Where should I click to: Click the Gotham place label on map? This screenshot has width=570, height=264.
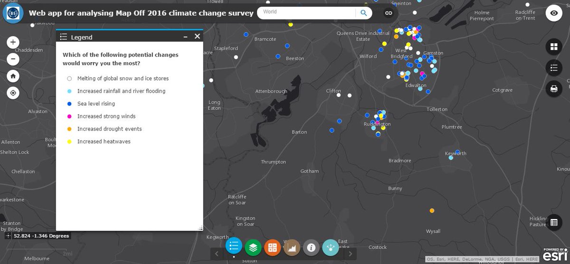coord(310,171)
